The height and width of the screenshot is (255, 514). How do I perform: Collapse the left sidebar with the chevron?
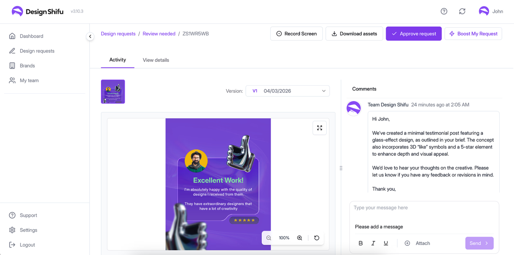[x=90, y=36]
